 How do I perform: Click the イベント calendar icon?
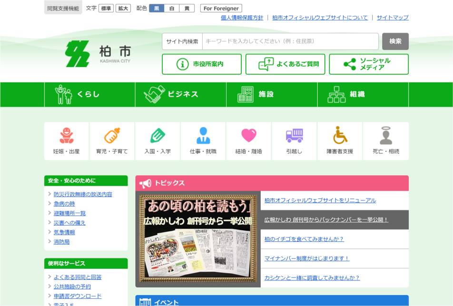click(x=145, y=302)
